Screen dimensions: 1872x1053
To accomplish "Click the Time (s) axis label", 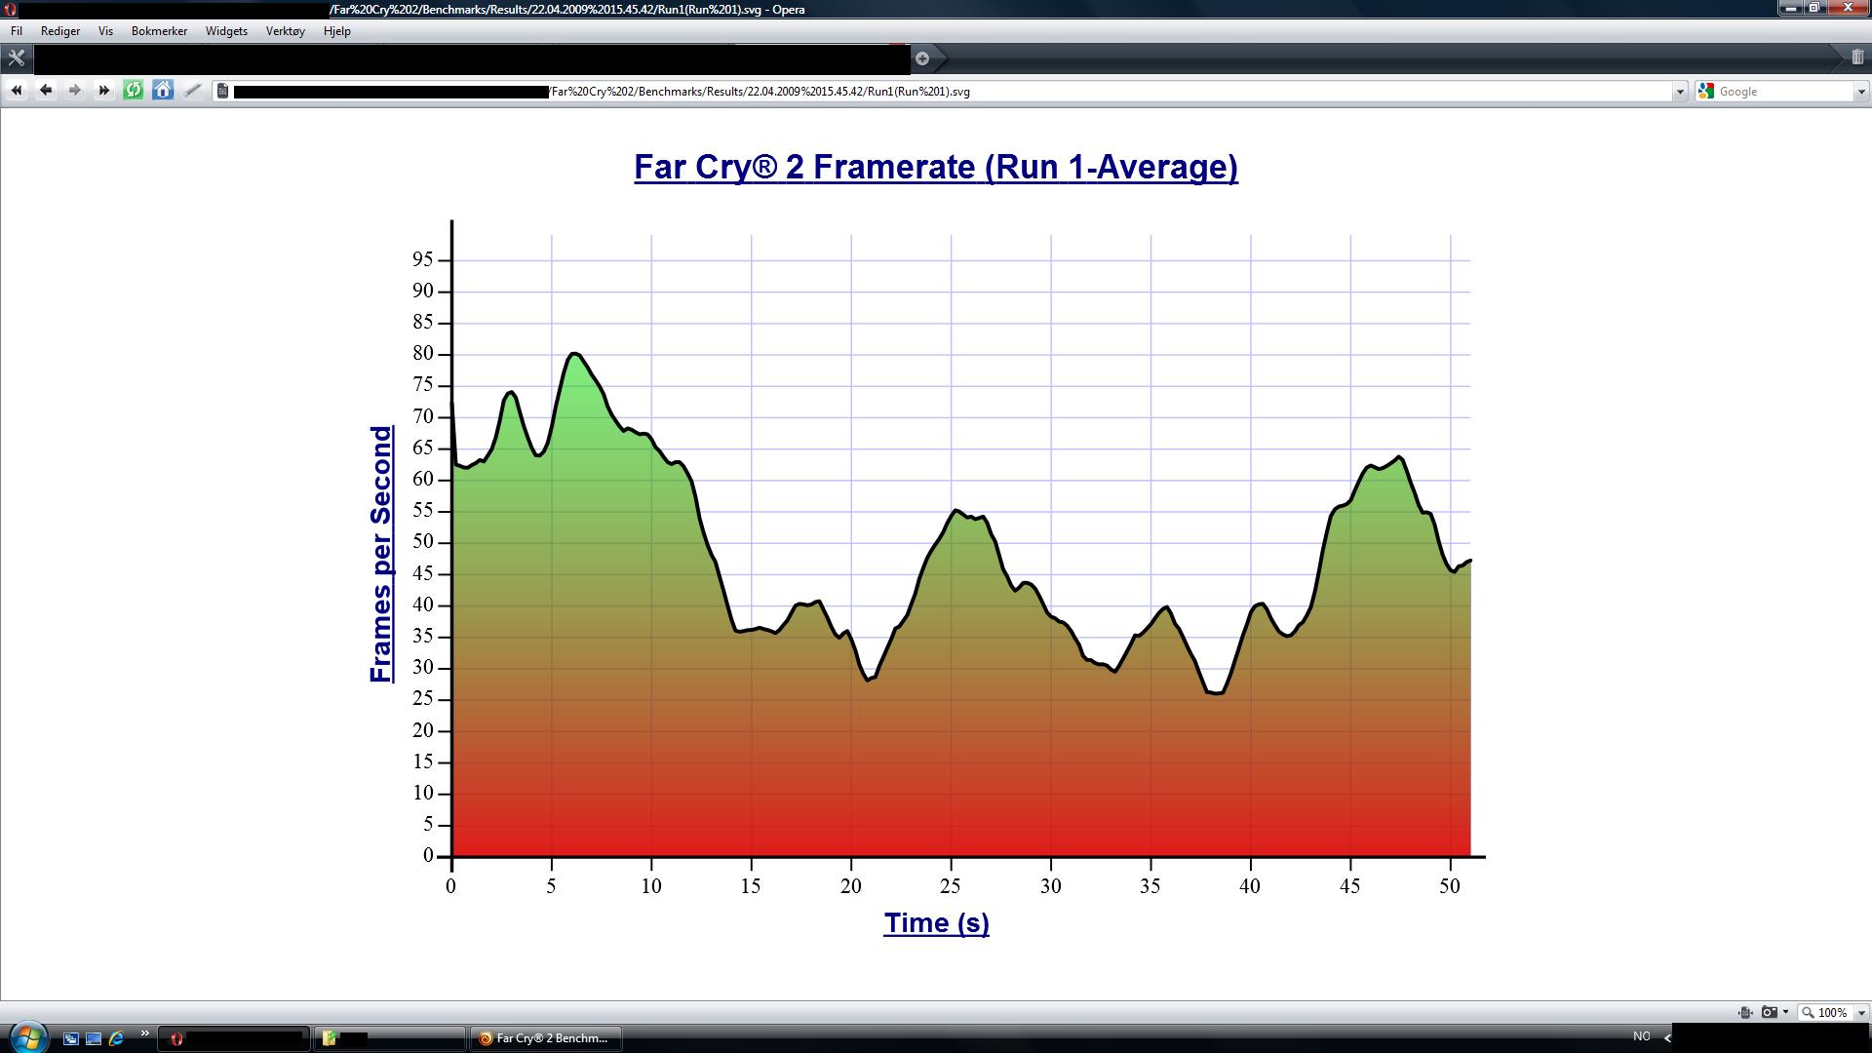I will [936, 922].
